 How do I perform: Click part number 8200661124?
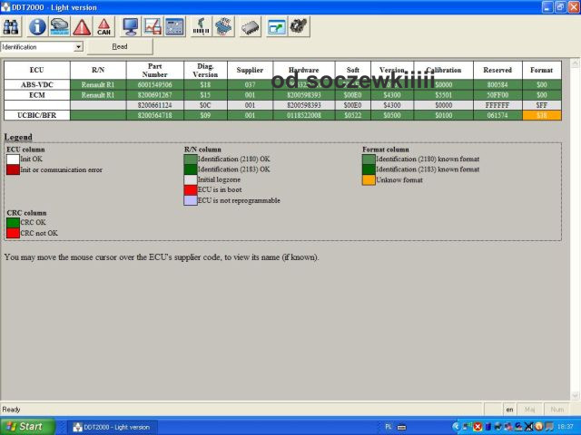(155, 105)
